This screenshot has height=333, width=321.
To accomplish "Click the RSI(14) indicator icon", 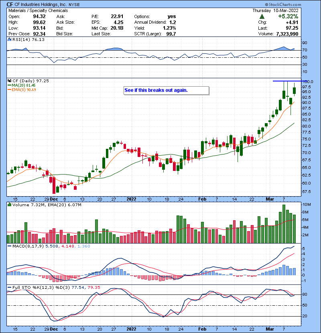I will (x=9, y=39).
